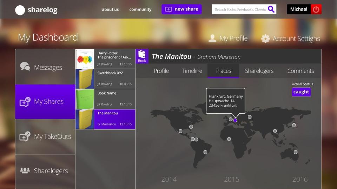337x189 pixels.
Task: Click the Sharelogers group icon
Action: [25, 171]
